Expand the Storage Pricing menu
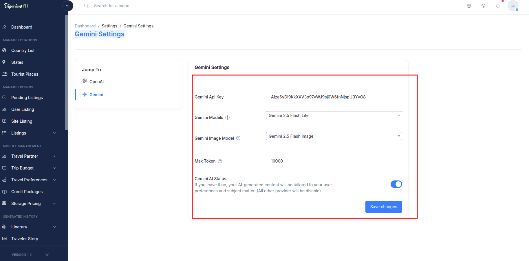The height and width of the screenshot is (261, 529). click(x=29, y=204)
